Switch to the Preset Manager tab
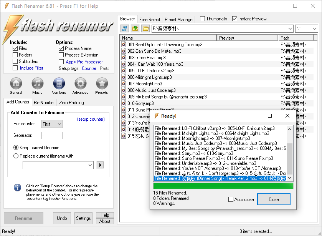The width and height of the screenshot is (322, 236). [179, 19]
